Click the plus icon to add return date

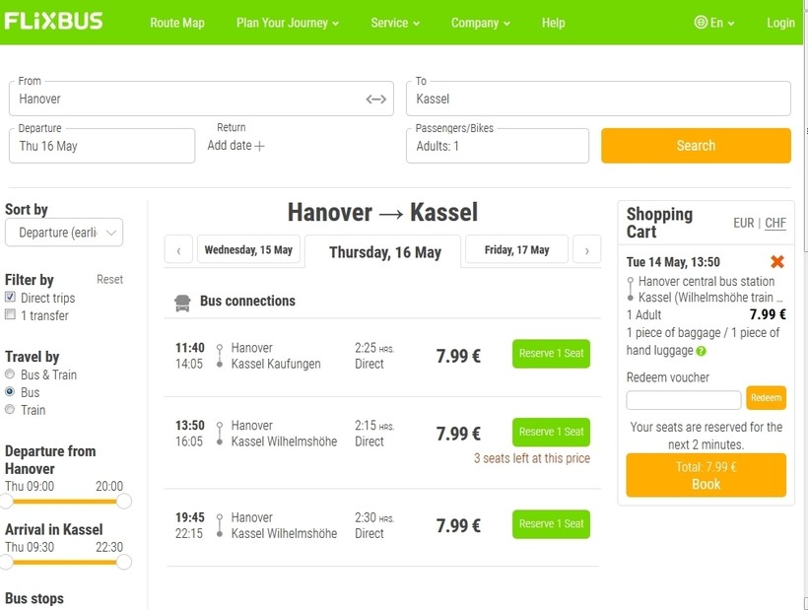[260, 146]
